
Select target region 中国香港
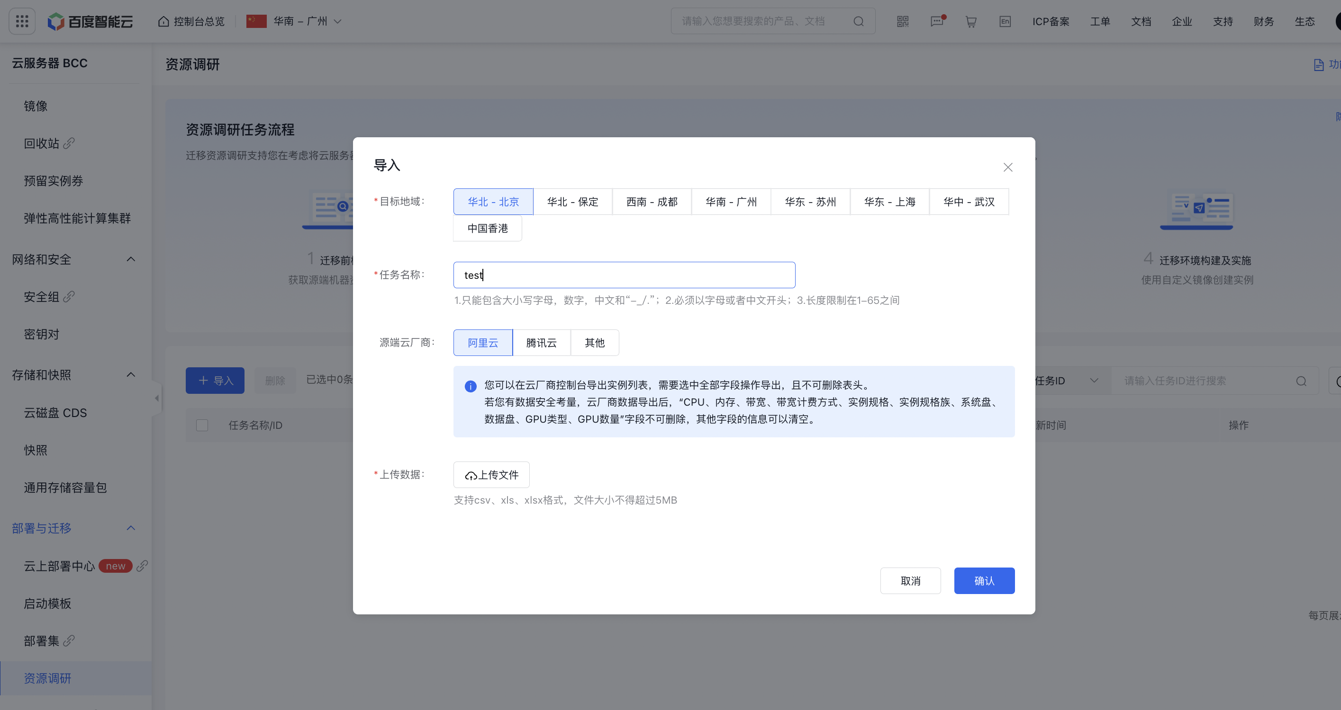487,228
